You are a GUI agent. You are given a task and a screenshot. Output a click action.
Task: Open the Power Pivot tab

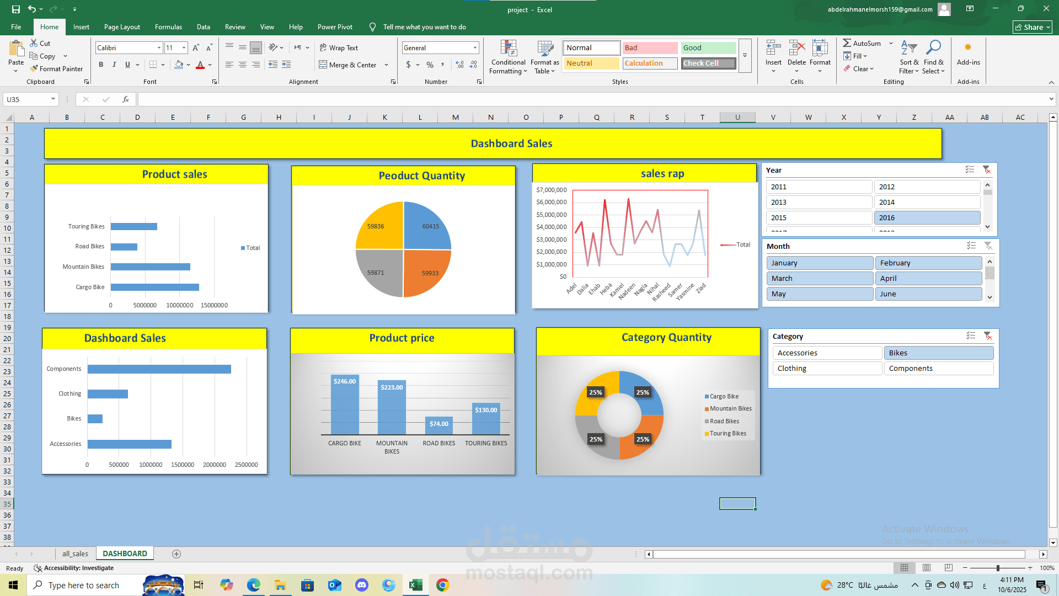tap(335, 26)
